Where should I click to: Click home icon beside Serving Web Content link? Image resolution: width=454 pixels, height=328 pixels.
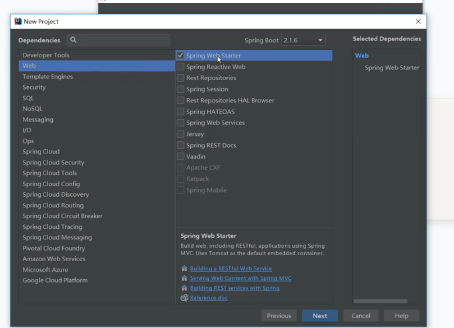(x=184, y=278)
